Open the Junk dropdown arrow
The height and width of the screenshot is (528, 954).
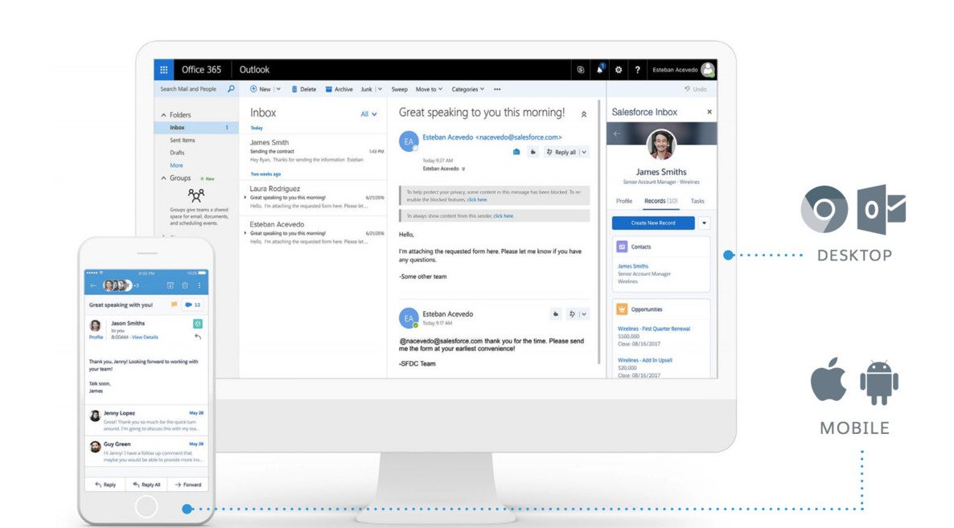[380, 89]
